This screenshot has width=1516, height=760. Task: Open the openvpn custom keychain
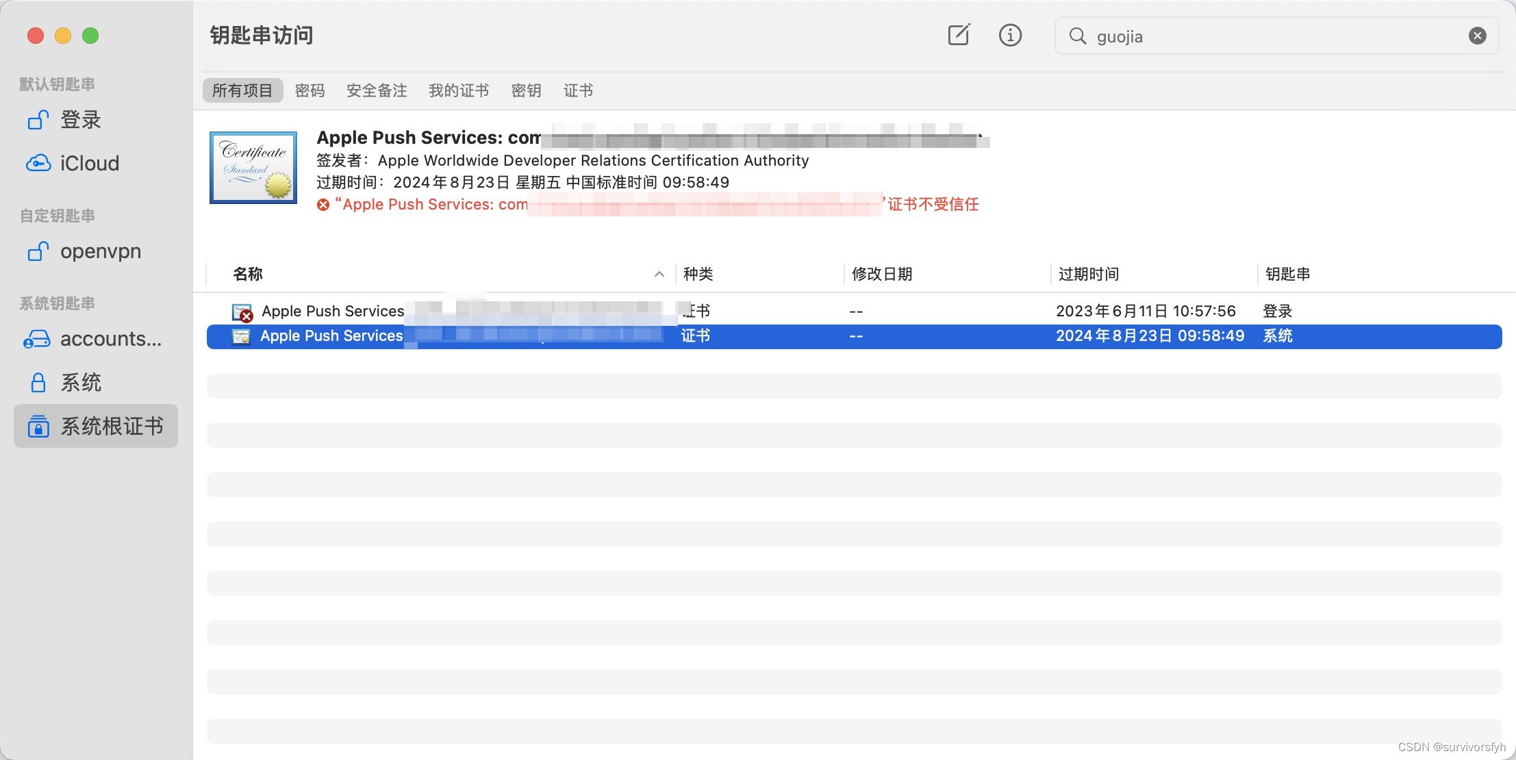click(x=100, y=251)
